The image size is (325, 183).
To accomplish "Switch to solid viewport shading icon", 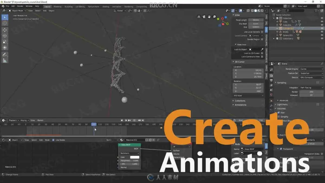I will click(255, 11).
